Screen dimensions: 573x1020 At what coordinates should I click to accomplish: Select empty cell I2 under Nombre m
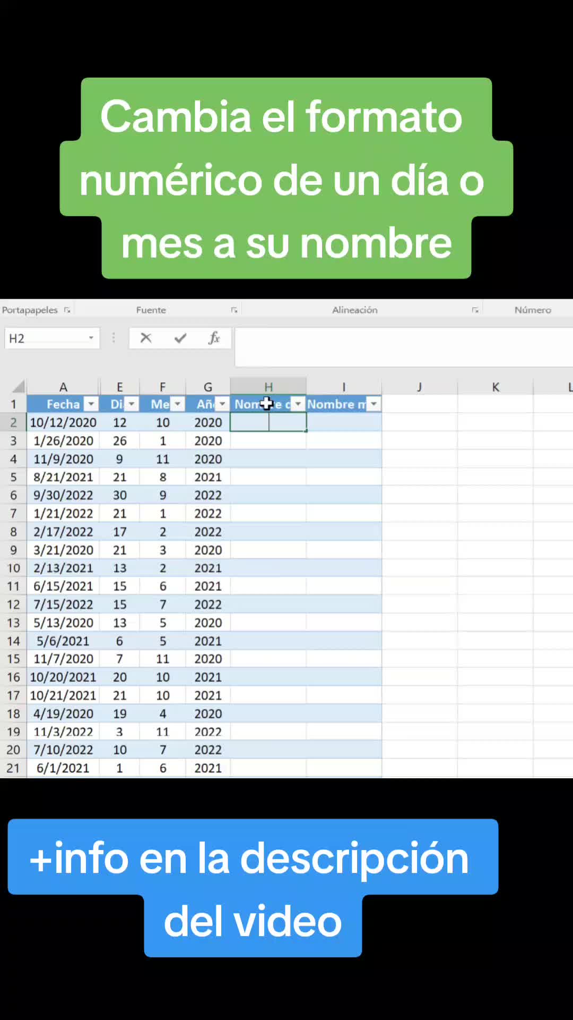344,422
